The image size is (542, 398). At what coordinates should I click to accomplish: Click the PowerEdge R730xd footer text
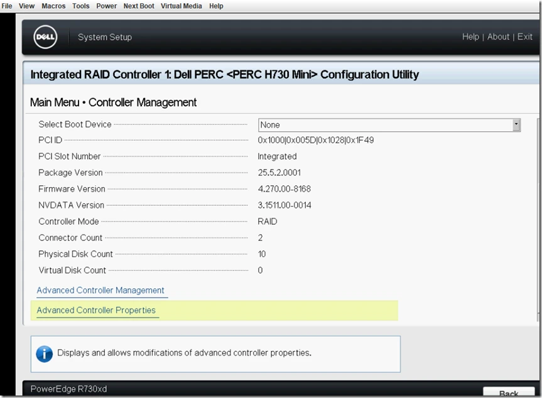pos(68,389)
